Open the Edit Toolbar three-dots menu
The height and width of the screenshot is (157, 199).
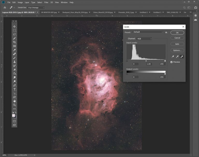(x=15, y=109)
